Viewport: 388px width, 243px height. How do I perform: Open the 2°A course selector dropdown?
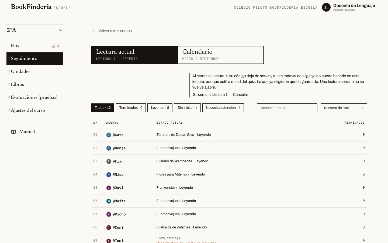coord(35,30)
